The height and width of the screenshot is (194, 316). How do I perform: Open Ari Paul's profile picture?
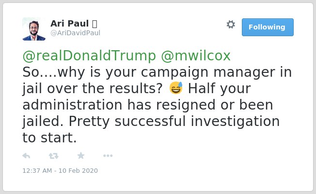34,29
